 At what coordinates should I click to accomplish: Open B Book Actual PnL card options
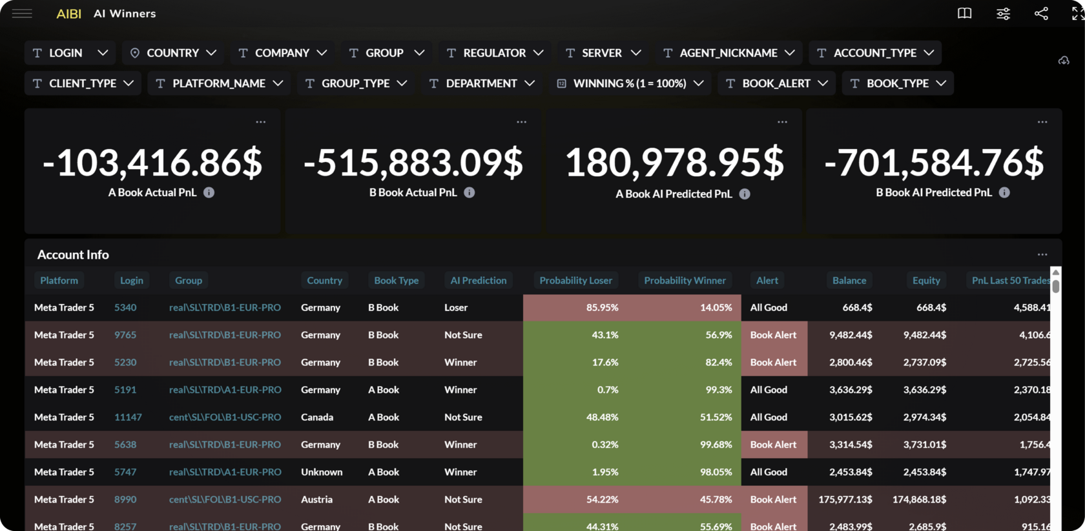(x=522, y=122)
